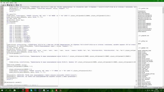Select mysql_affected_rows in the function list
The image size is (164, 92).
pos(144,51)
